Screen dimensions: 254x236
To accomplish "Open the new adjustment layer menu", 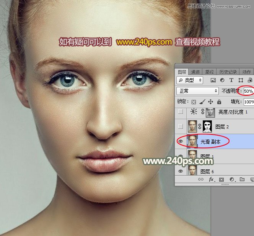I will pos(231,179).
